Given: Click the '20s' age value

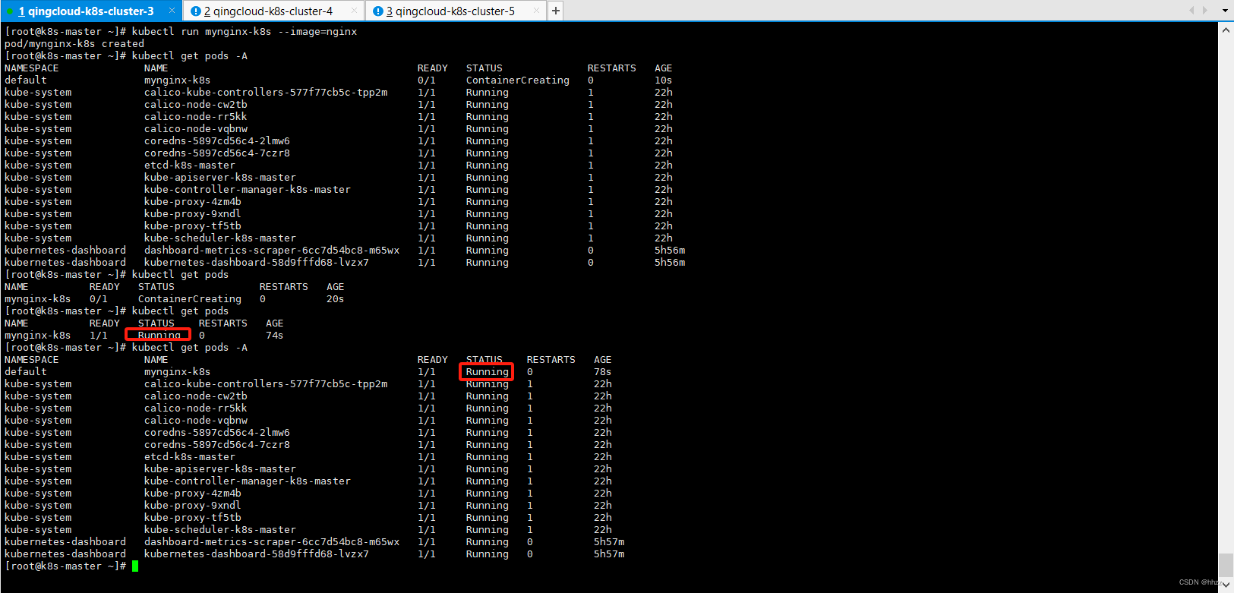Looking at the screenshot, I should pos(336,299).
